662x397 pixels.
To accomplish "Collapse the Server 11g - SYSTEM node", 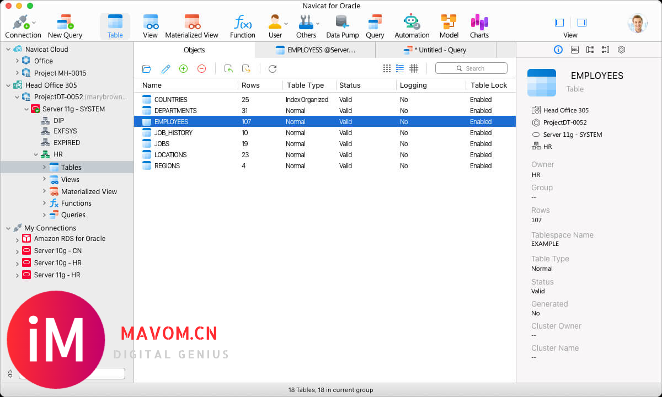I will 26,109.
